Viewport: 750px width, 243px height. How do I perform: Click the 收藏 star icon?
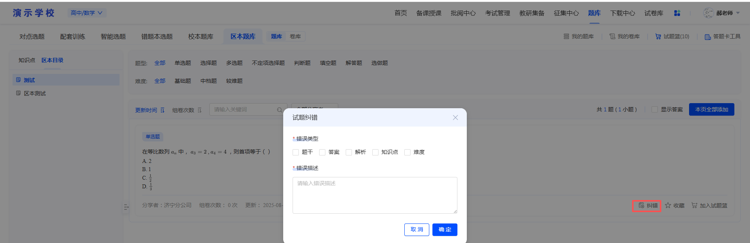coord(668,205)
